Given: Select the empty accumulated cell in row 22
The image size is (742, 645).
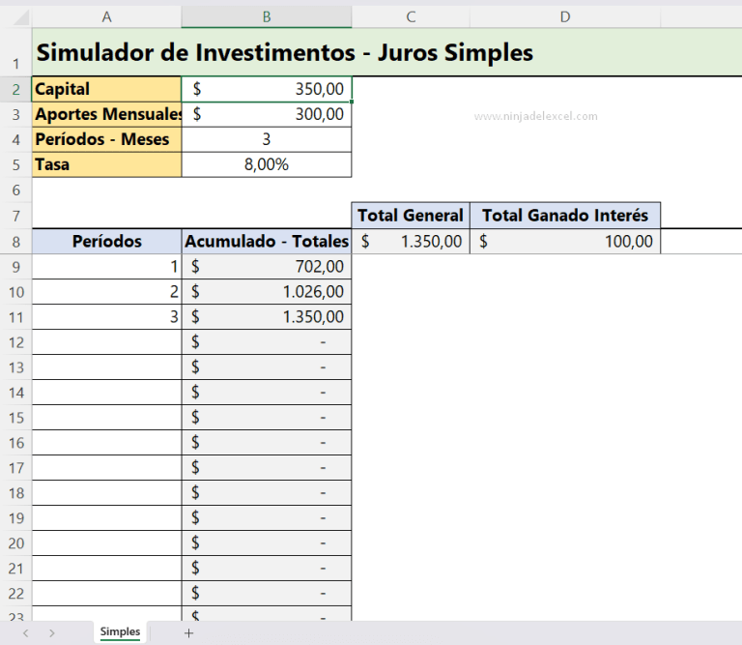Looking at the screenshot, I should 267,593.
